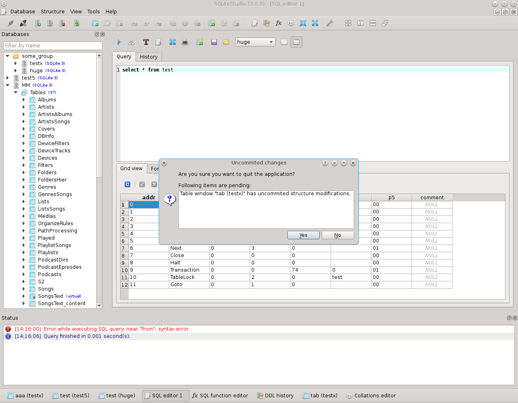Image resolution: width=518 pixels, height=403 pixels.
Task: Click the connect to database plug icon
Action: click(11, 23)
